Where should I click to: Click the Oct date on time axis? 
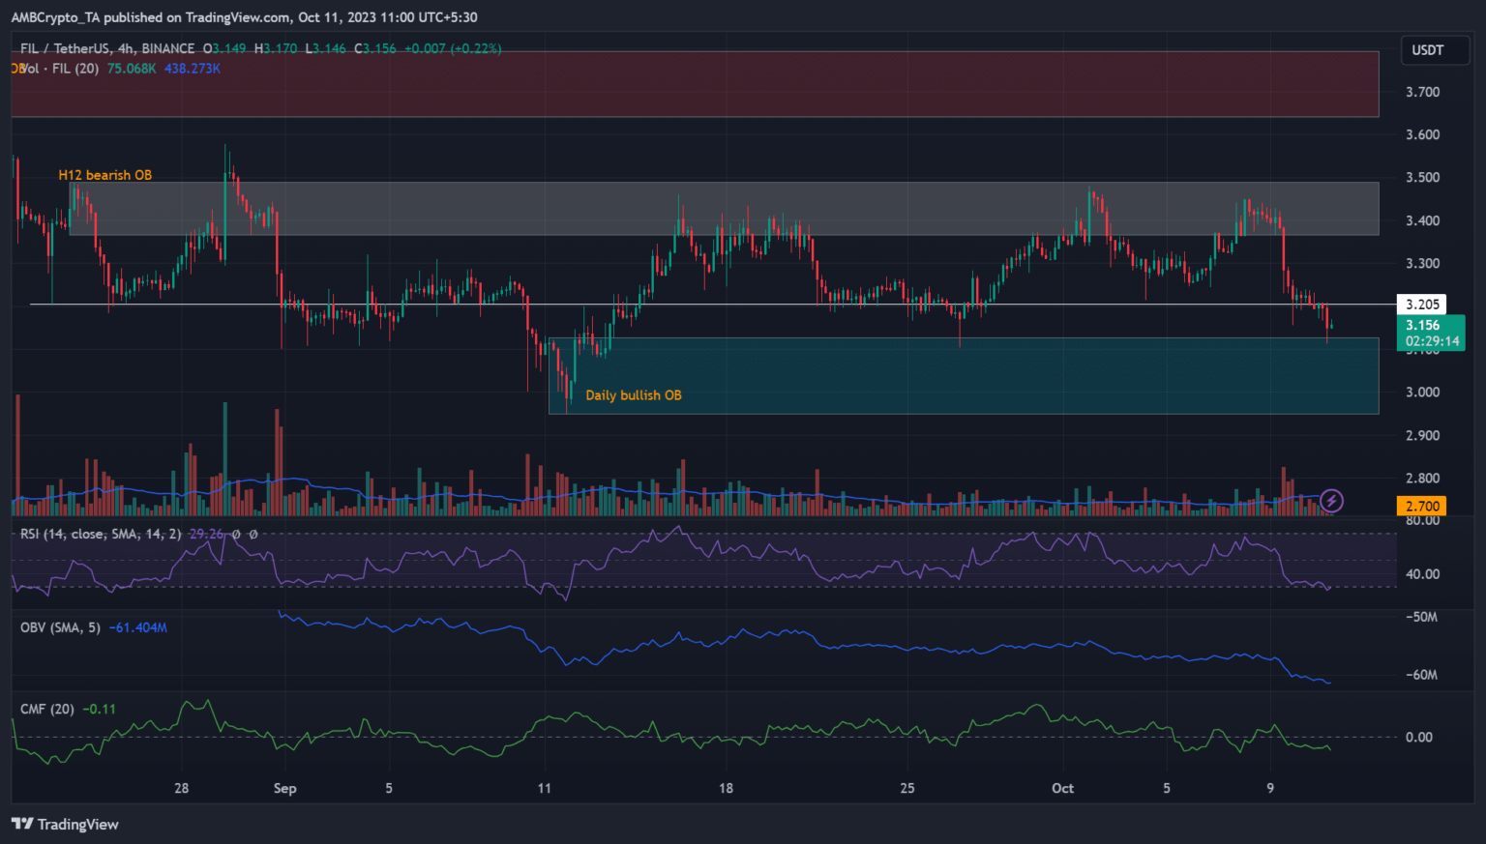(x=1062, y=788)
